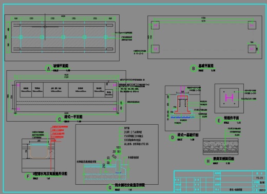The image size is (267, 194).
Task: Click the circled B detail marker
Action: (x=194, y=68)
